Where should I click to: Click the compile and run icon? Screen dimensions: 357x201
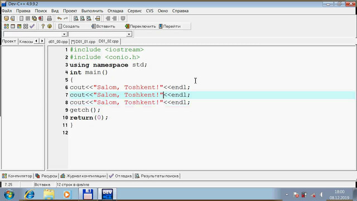[19, 26]
